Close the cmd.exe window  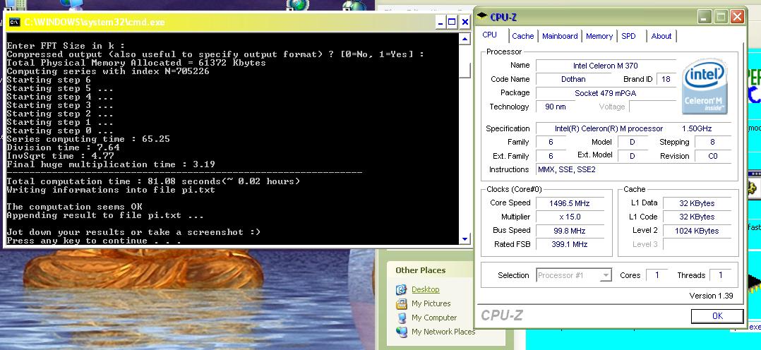click(465, 22)
